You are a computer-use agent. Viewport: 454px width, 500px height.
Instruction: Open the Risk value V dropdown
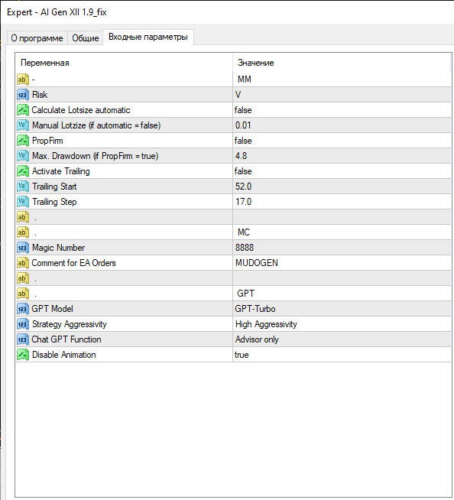point(342,95)
